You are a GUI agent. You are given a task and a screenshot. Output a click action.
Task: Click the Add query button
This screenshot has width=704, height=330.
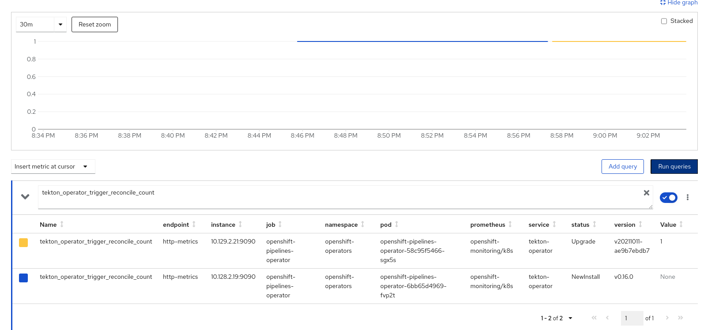point(622,167)
